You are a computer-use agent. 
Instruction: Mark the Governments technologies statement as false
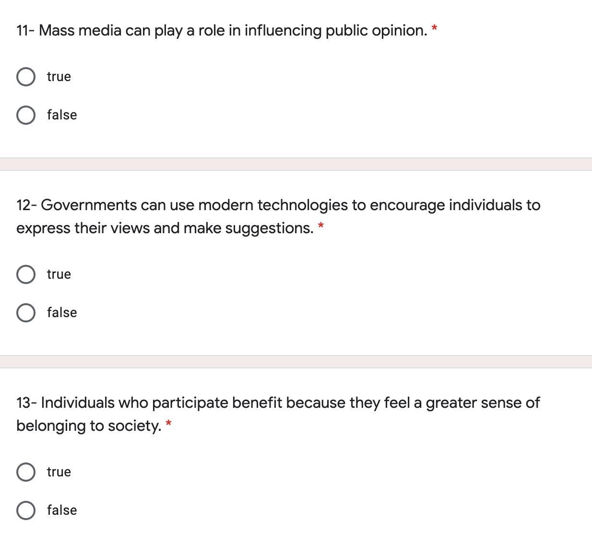(25, 313)
